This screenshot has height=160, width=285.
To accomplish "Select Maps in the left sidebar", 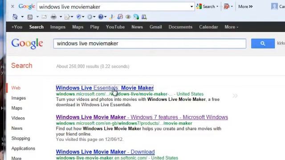I will pos(17,108).
